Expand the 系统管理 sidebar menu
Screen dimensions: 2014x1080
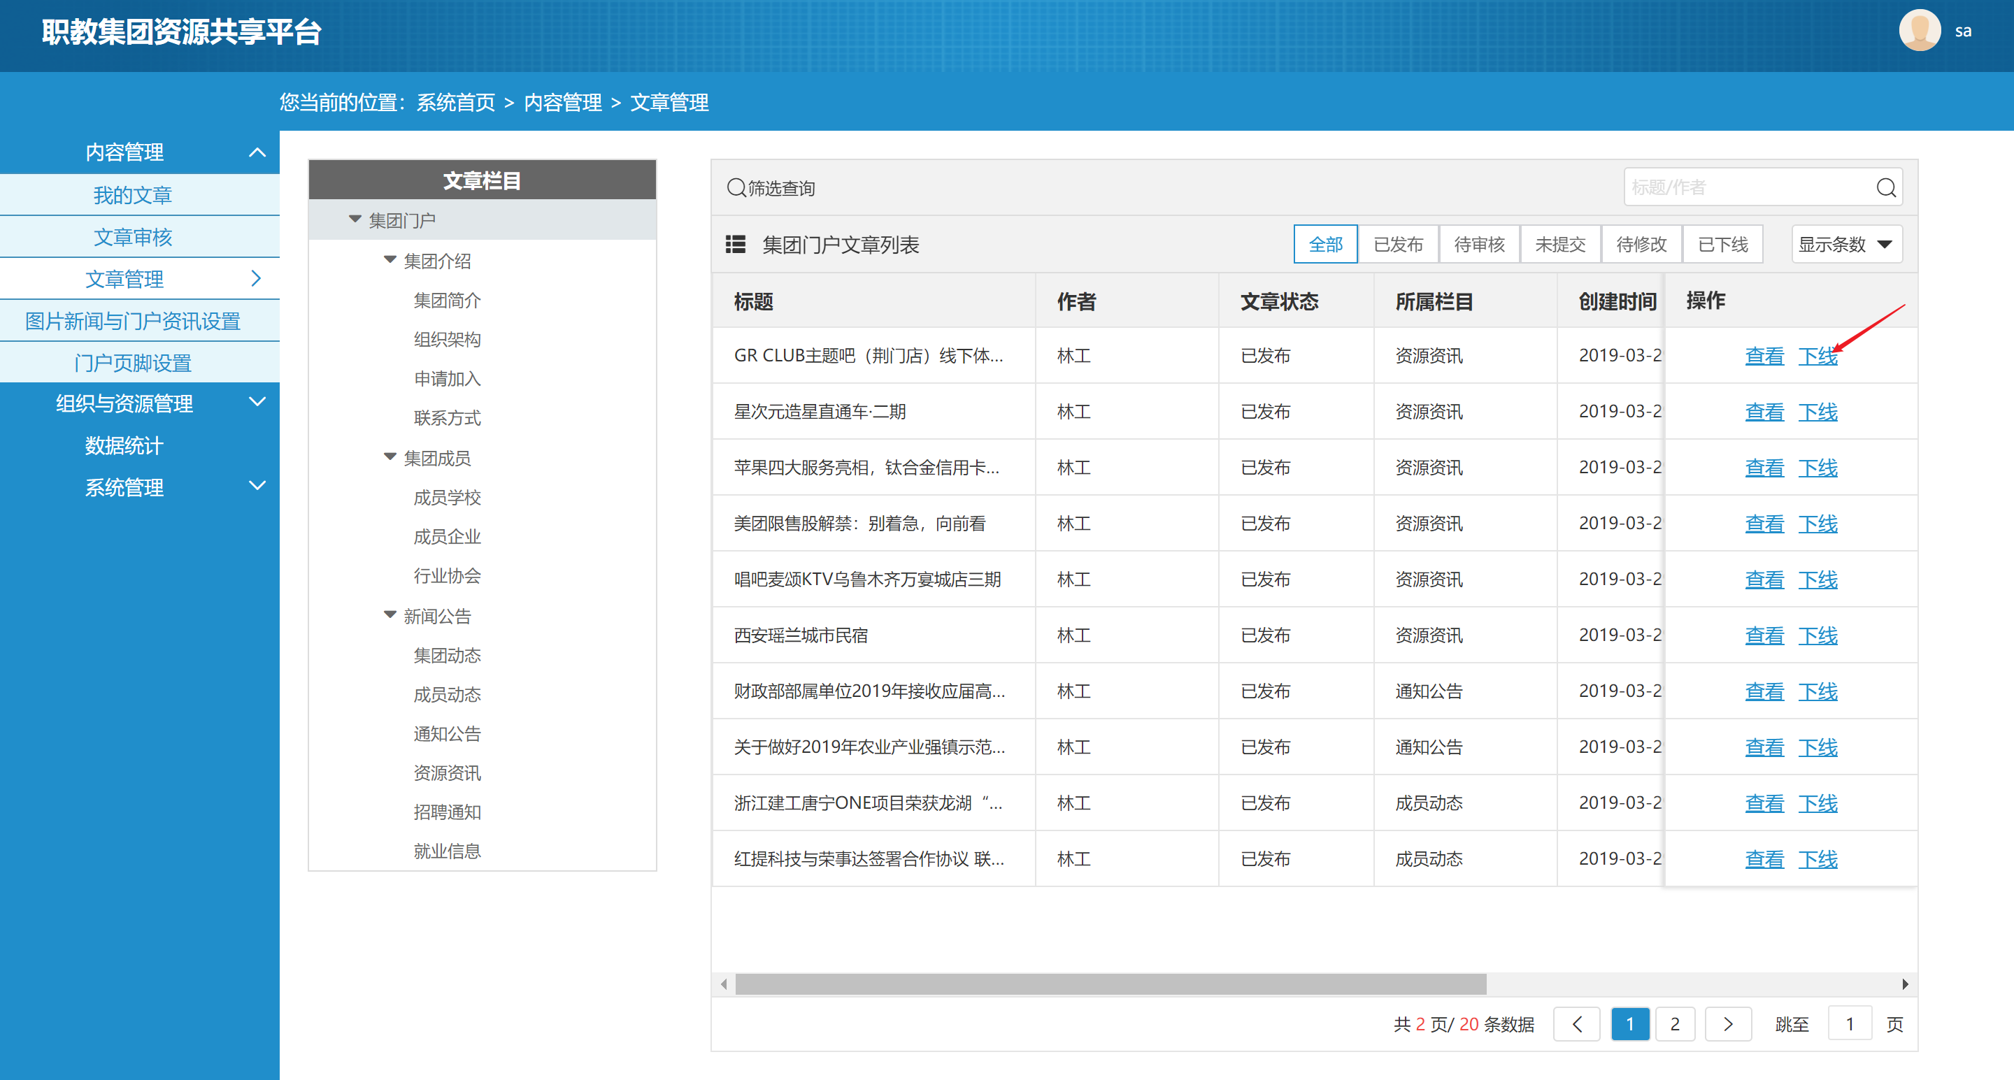[257, 486]
